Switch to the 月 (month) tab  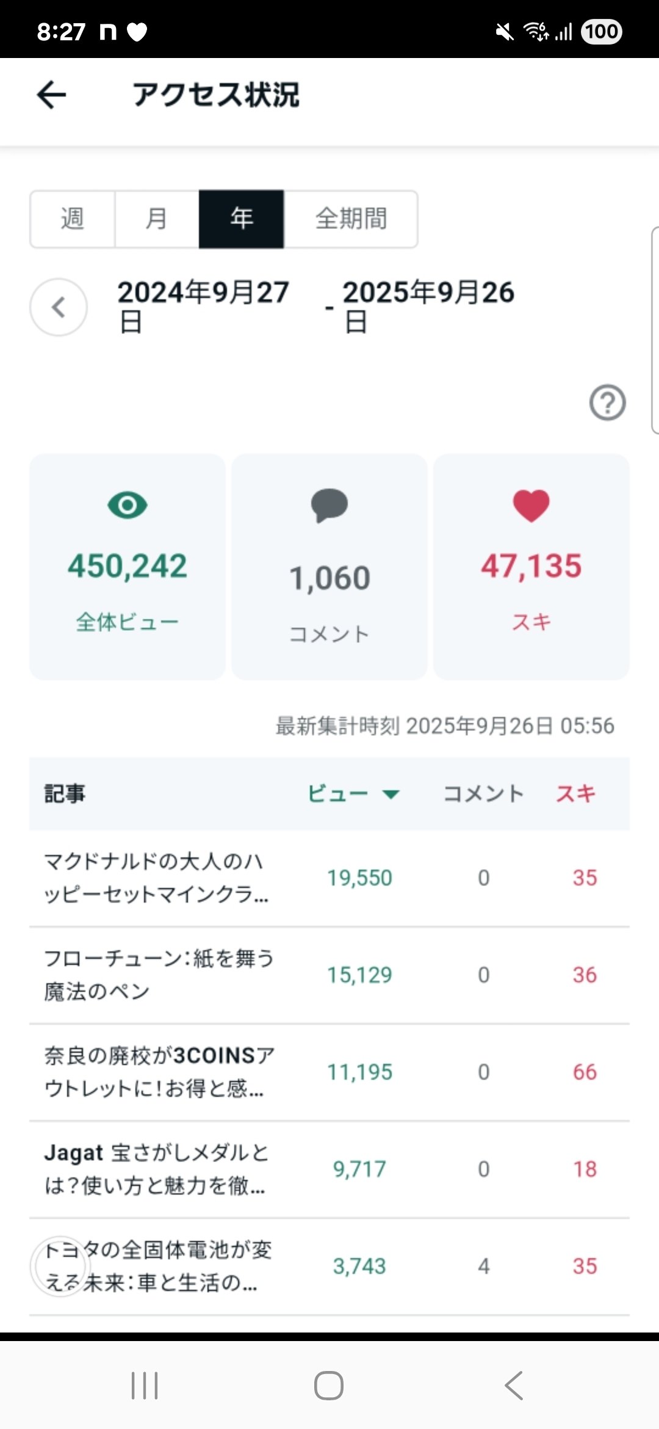click(157, 219)
